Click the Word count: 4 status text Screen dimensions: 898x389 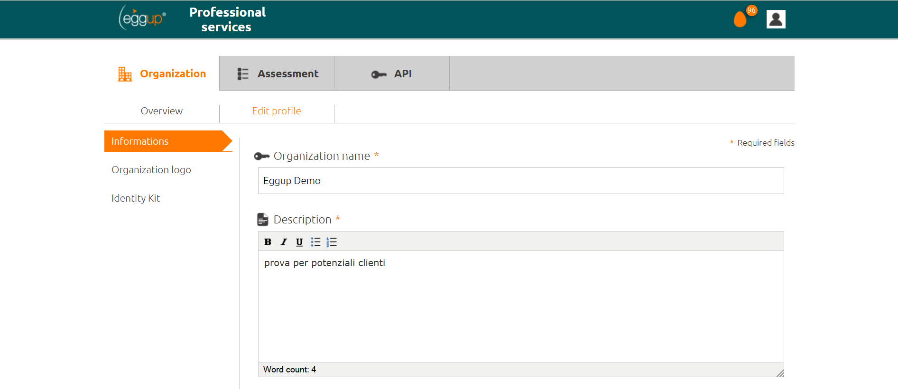tap(289, 370)
